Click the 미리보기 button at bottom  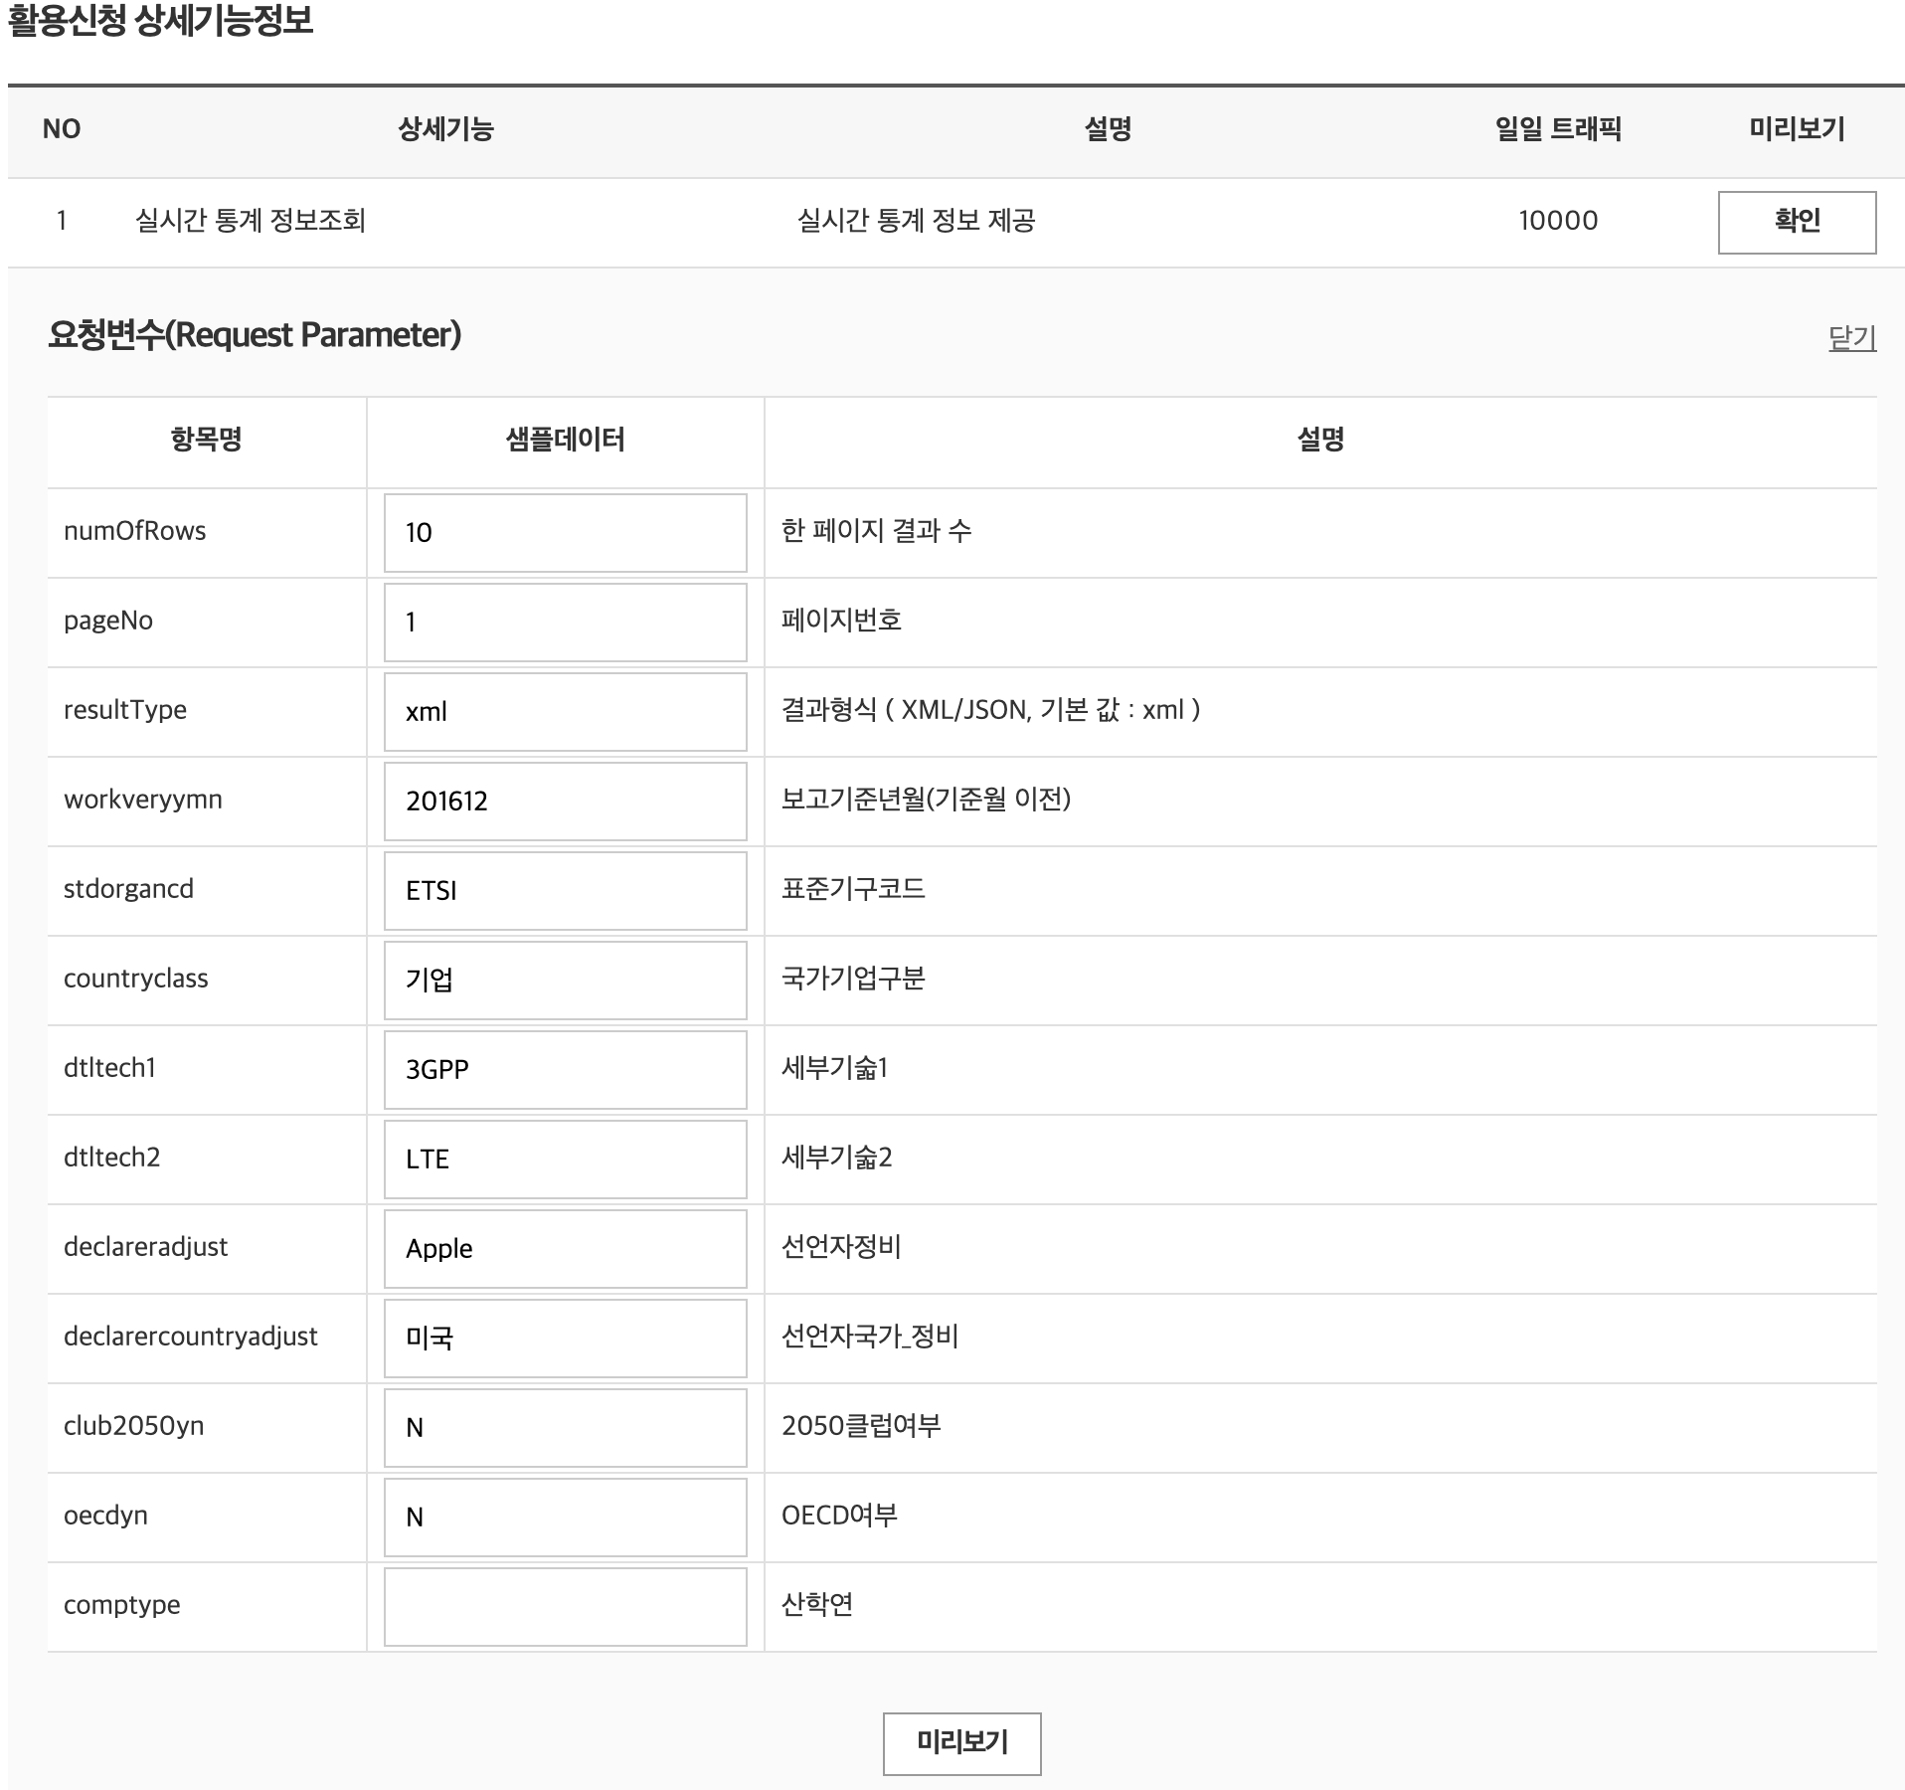(x=960, y=1743)
